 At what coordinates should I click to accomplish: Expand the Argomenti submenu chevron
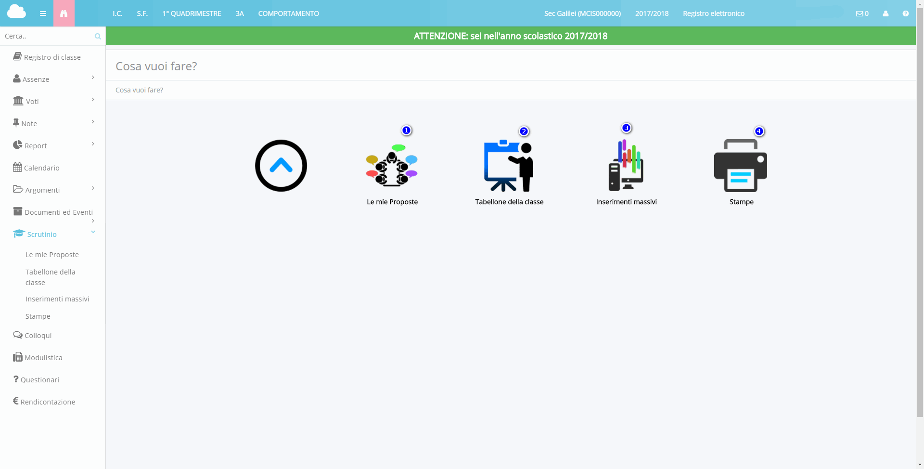pyautogui.click(x=93, y=188)
